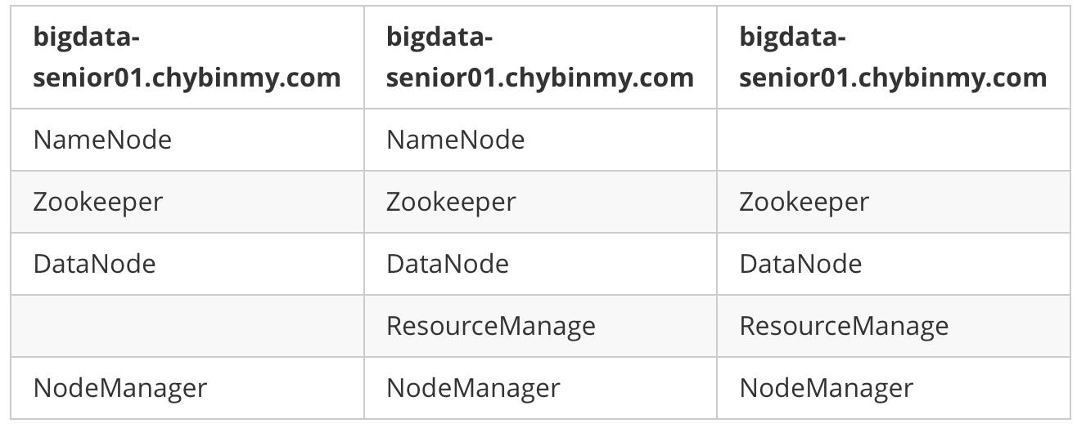This screenshot has height=428, width=1077.
Task: Pick Zookeeper in the third column
Action: (x=804, y=202)
